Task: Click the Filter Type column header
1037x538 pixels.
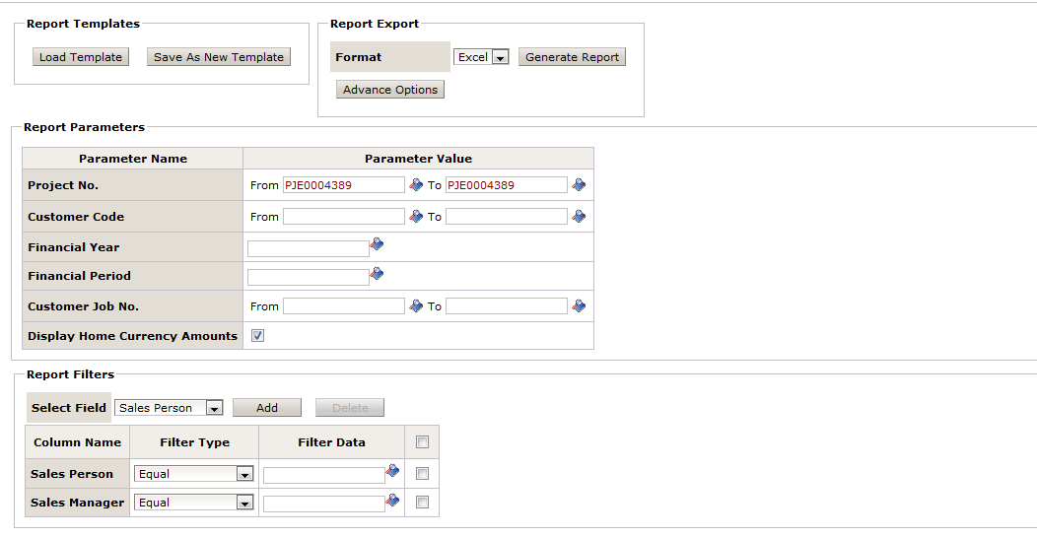Action: pyautogui.click(x=194, y=442)
